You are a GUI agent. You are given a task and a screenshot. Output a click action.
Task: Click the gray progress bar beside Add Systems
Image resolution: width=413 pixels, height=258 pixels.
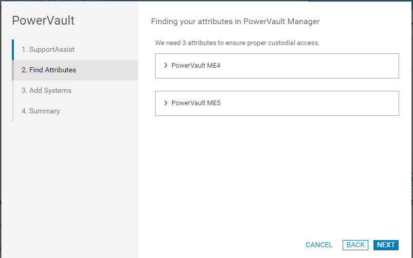coord(13,91)
